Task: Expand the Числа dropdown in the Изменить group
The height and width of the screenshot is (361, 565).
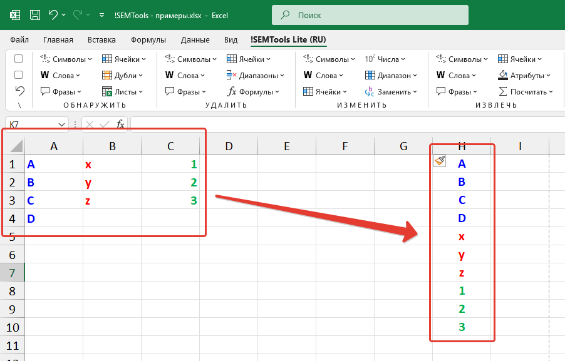Action: 405,59
